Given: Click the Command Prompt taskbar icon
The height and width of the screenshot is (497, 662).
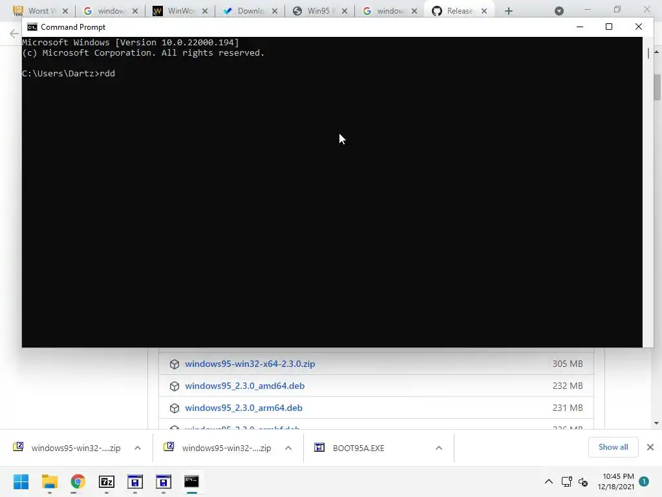Looking at the screenshot, I should 191,481.
